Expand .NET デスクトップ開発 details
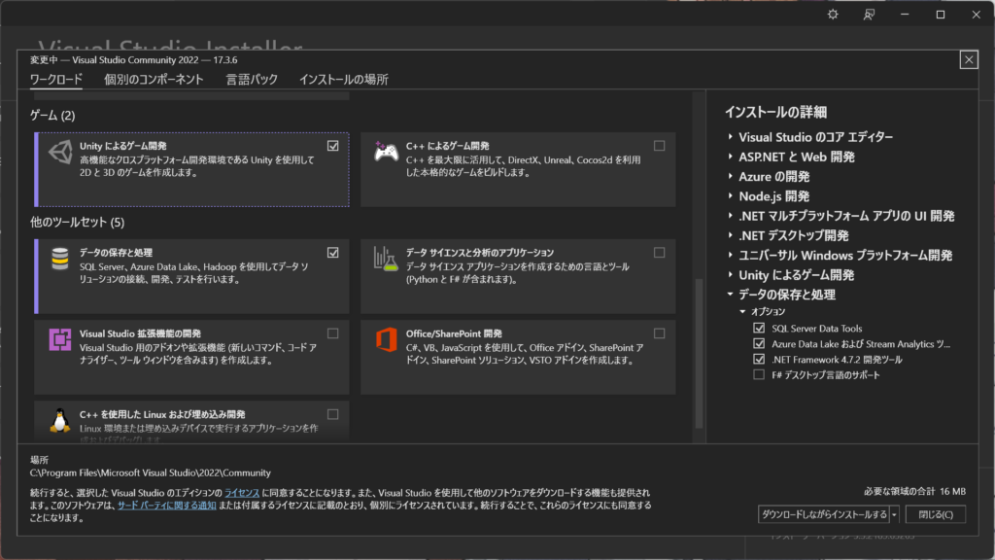 point(731,235)
